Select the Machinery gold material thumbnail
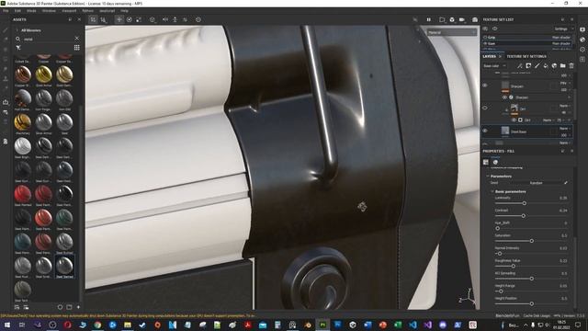Viewport: 588px width, 331px height. 22,122
